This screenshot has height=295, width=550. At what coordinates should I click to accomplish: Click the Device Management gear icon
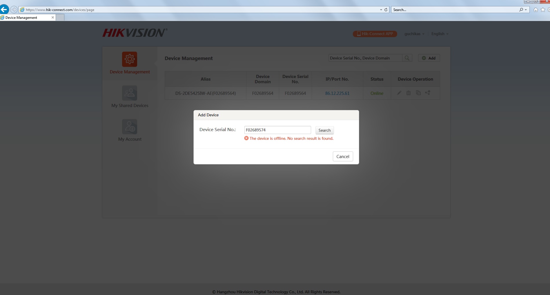click(x=130, y=59)
